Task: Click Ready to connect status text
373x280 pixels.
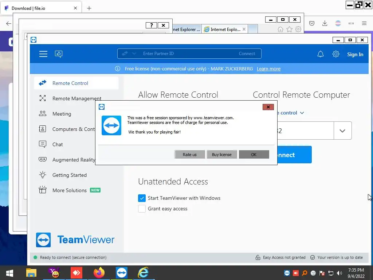Action: (x=73, y=257)
